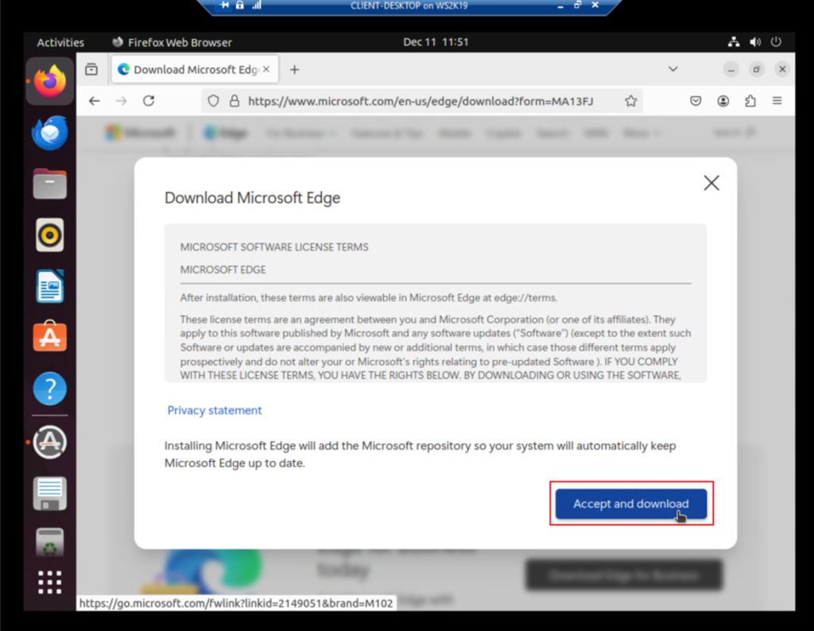Bookmark this page with the star icon

[630, 101]
